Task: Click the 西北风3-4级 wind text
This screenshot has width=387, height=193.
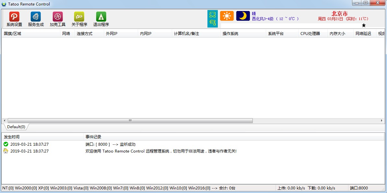Action: click(x=263, y=19)
